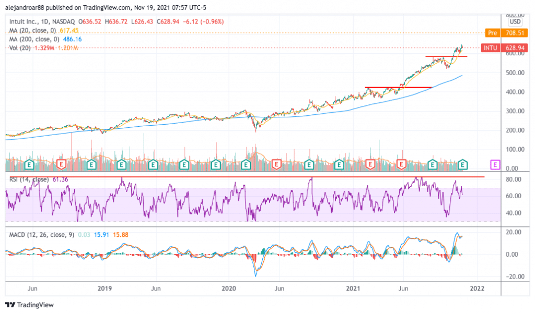Click the daily change −6.12 (−0.96%)
This screenshot has width=535, height=314.
pyautogui.click(x=203, y=21)
